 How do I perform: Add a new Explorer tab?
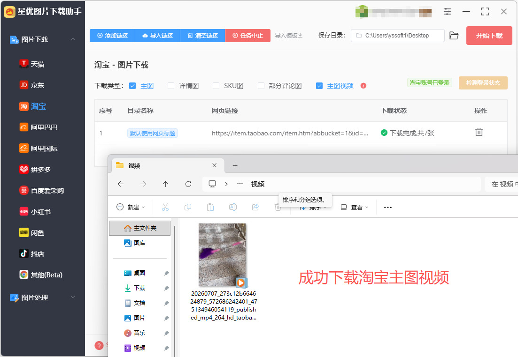235,165
